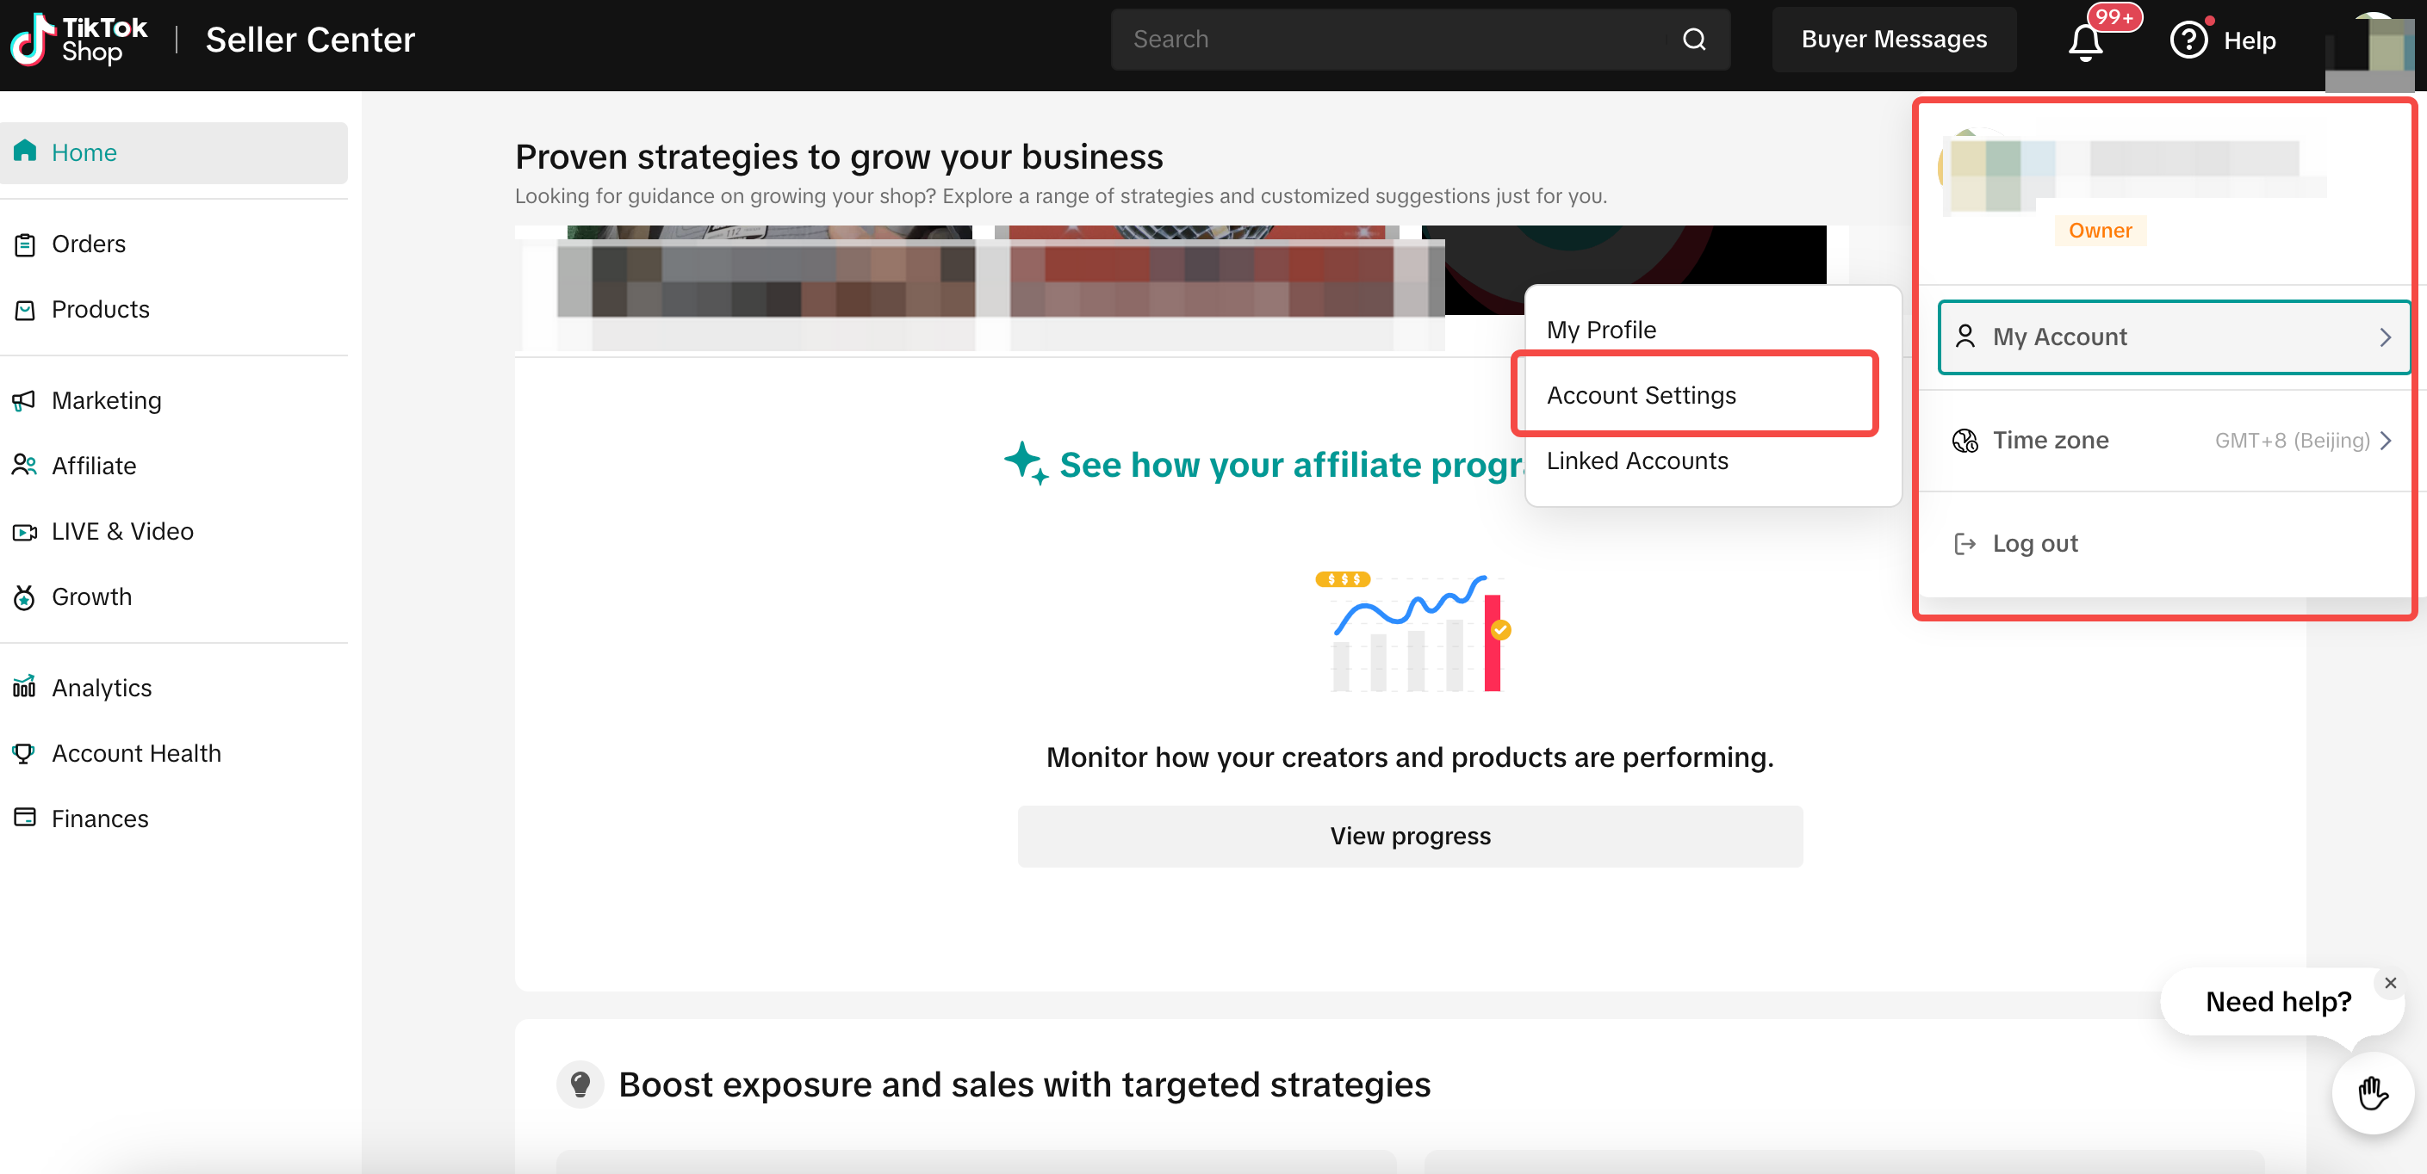Open LIVE & Video sidebar item
The height and width of the screenshot is (1174, 2427).
click(x=121, y=531)
